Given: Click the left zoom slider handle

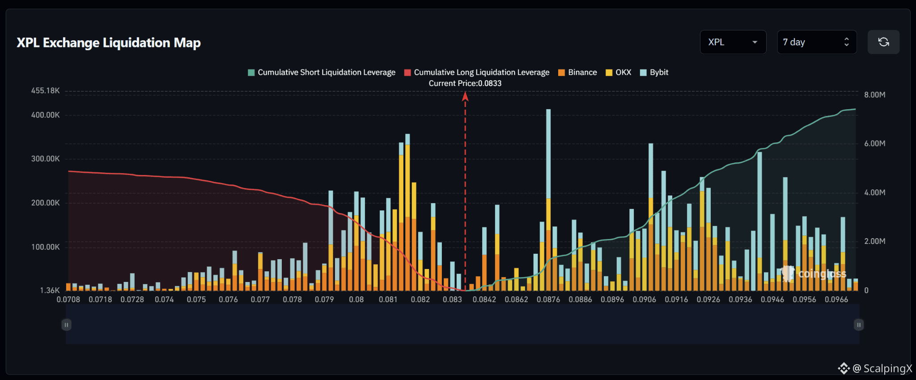Looking at the screenshot, I should click(66, 324).
